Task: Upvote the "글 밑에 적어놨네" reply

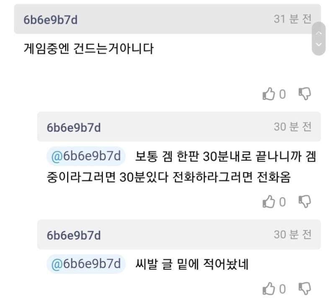Action: (268, 289)
